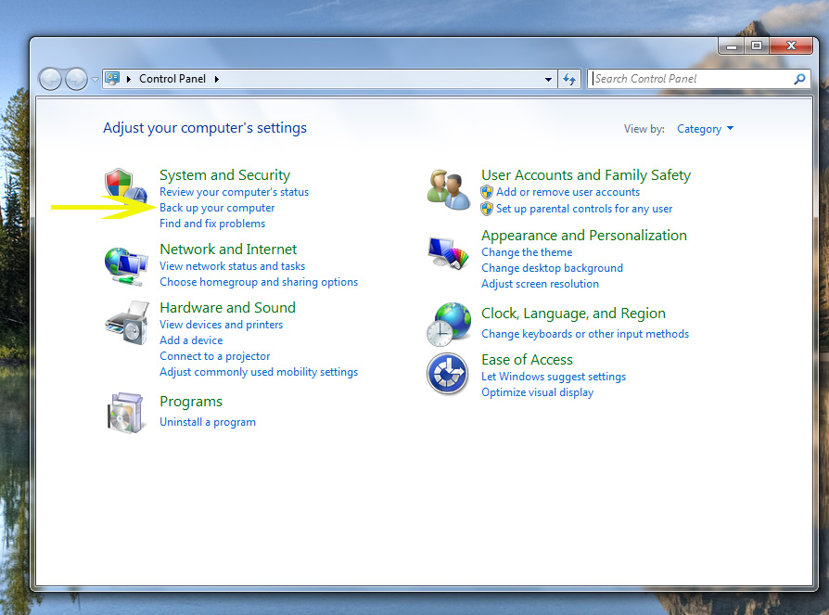
Task: Open Appearance and Personalization heading
Action: point(584,236)
